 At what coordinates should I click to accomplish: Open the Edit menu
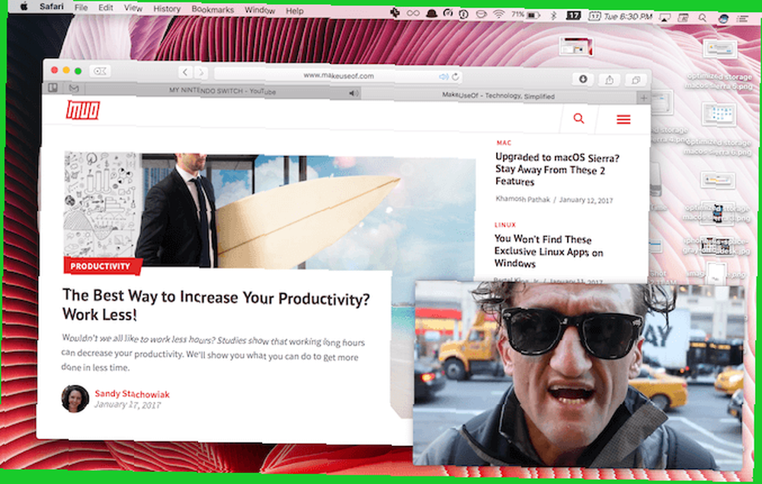click(x=105, y=8)
